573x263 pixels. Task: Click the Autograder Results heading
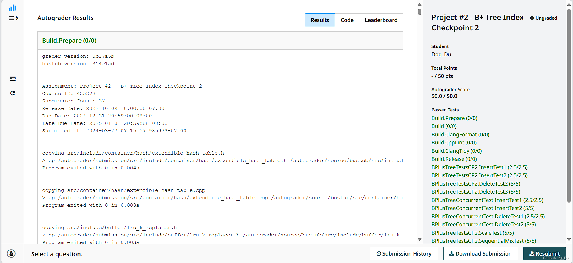pyautogui.click(x=65, y=18)
